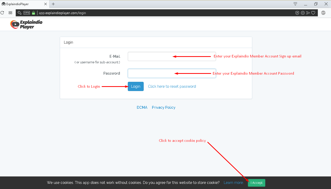
Task: Reload the page with the refresh icon
Action: [2, 13]
